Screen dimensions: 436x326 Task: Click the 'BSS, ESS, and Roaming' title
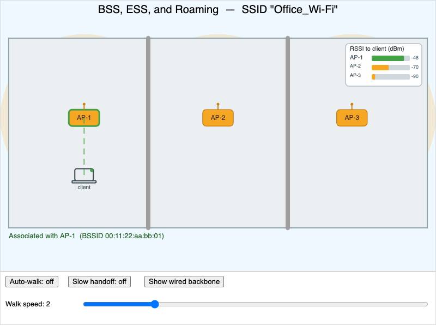(158, 9)
